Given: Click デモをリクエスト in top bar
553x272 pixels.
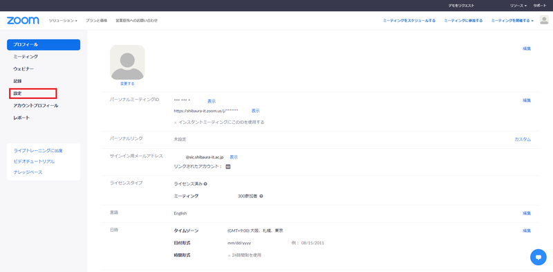Looking at the screenshot, I should pyautogui.click(x=461, y=6).
